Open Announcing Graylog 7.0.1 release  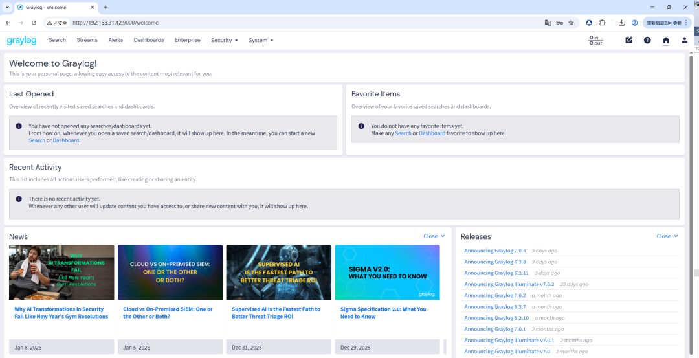(x=495, y=329)
